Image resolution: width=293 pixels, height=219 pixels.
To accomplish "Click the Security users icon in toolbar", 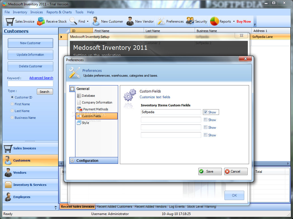I will (190, 21).
